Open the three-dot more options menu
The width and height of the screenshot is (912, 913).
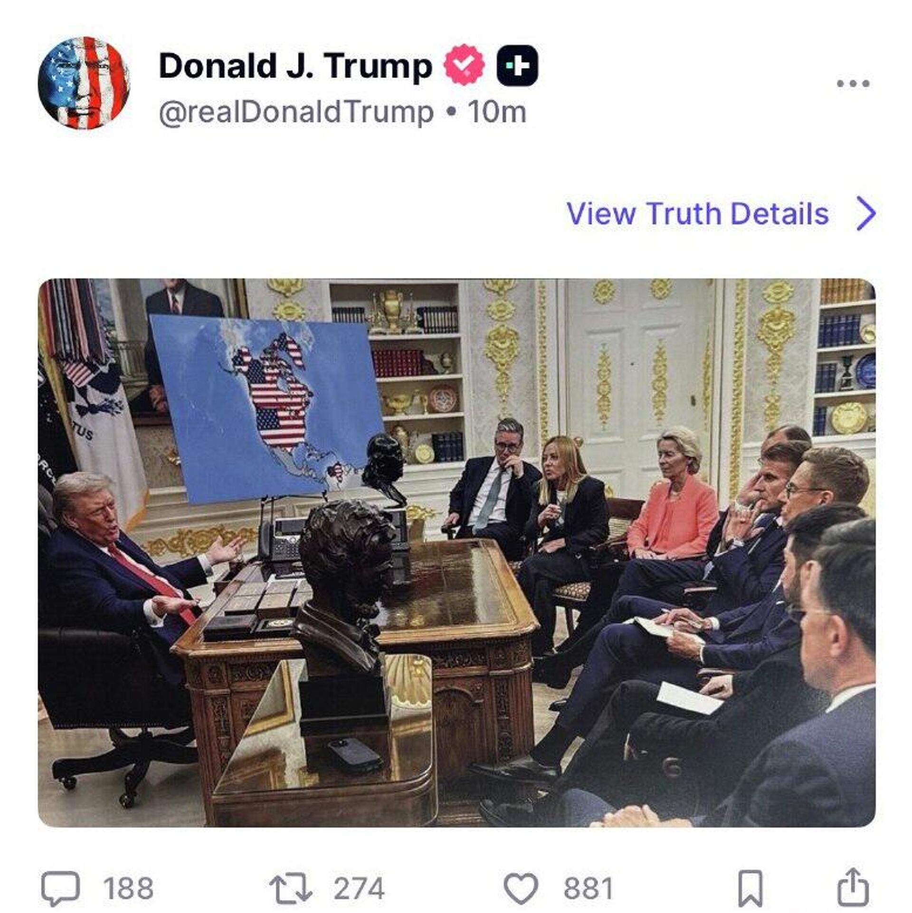pos(853,84)
